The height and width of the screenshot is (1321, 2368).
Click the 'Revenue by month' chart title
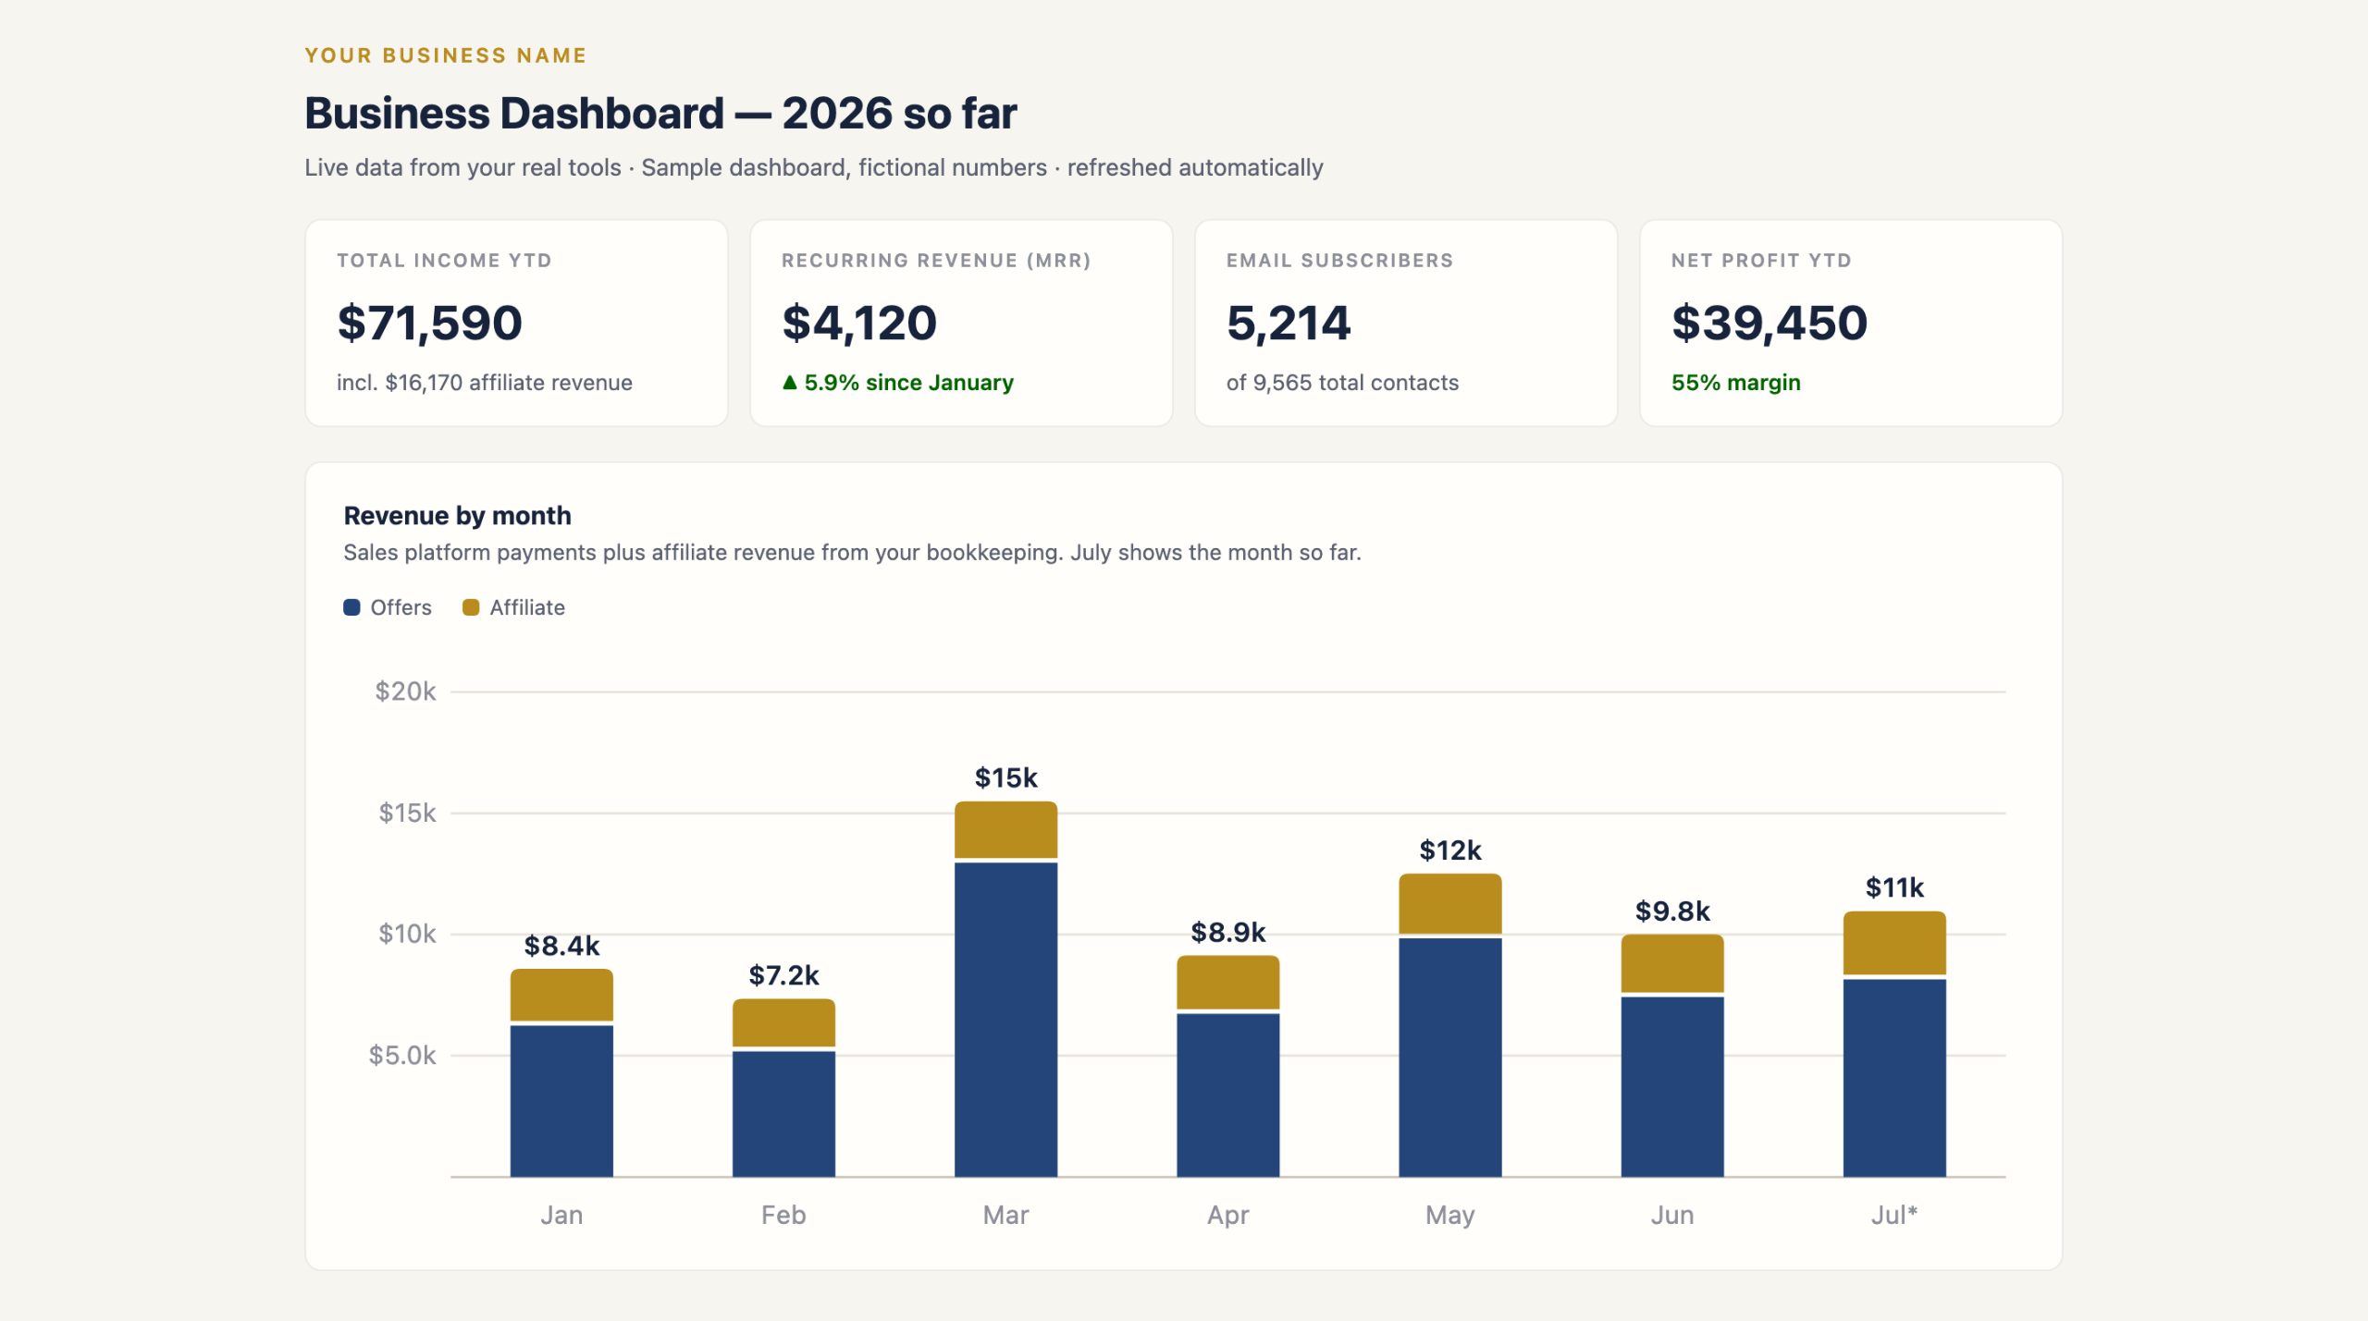coord(457,516)
